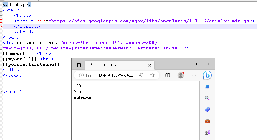The width and height of the screenshot is (257, 140).
Task: Click the Read aloud icon in address bar
Action: point(141,75)
